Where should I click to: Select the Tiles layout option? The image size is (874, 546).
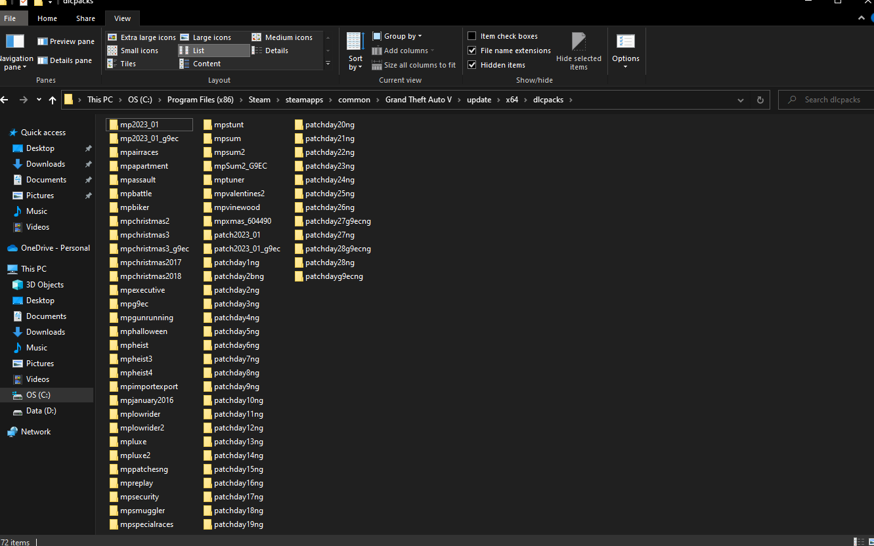coord(122,64)
